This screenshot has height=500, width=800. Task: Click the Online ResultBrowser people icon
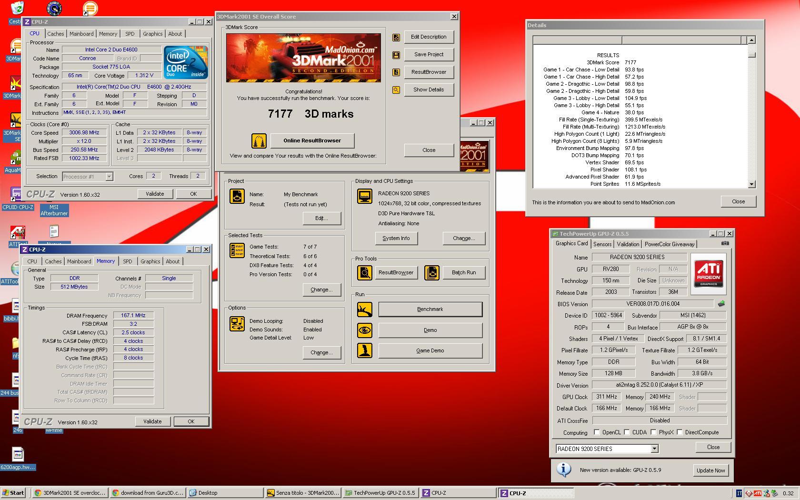(259, 140)
